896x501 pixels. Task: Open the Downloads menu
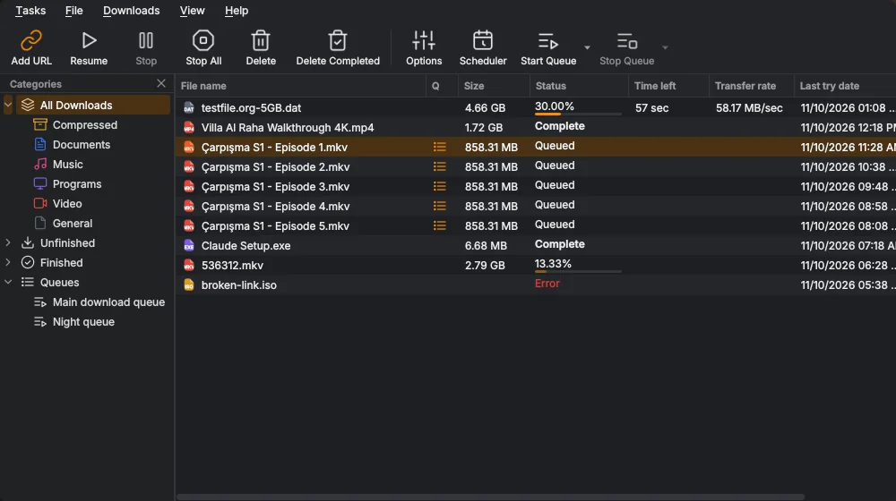pos(132,10)
